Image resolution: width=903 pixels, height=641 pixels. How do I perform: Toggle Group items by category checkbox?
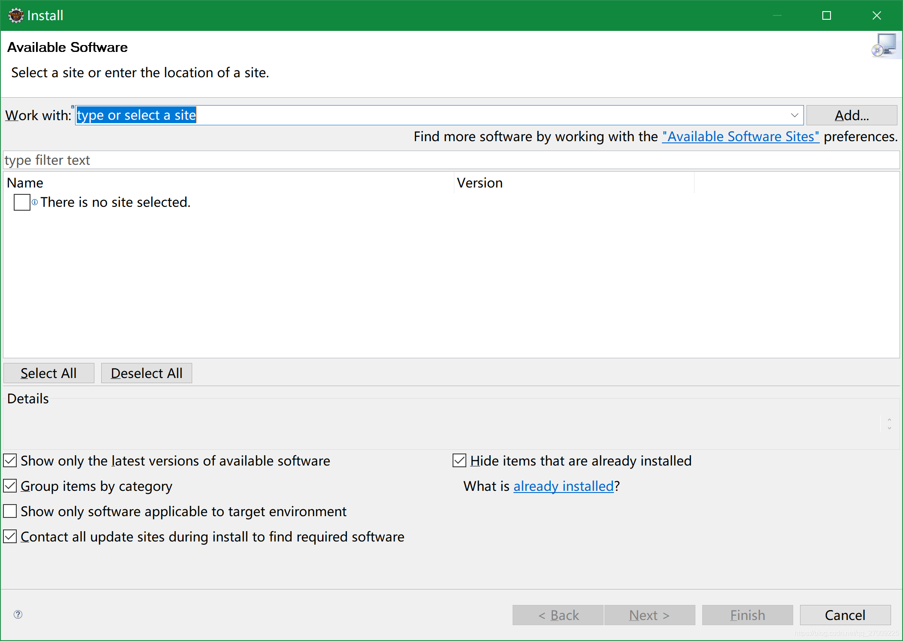tap(10, 486)
